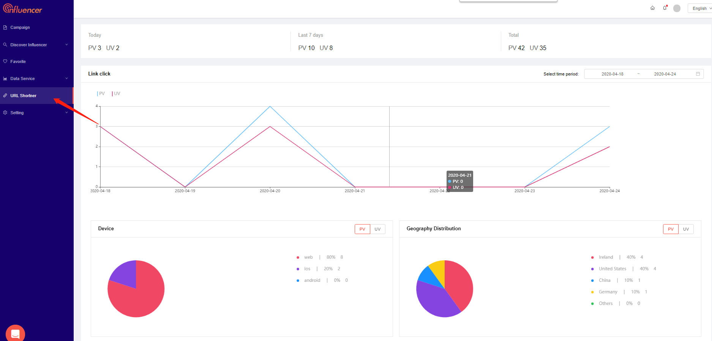Toggle the Germany legend entry
The width and height of the screenshot is (712, 341).
pos(619,292)
